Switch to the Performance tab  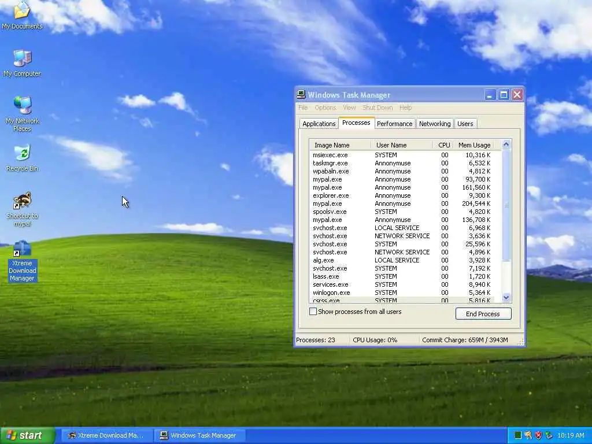tap(394, 124)
